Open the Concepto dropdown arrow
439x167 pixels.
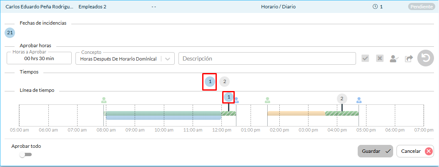[168, 59]
